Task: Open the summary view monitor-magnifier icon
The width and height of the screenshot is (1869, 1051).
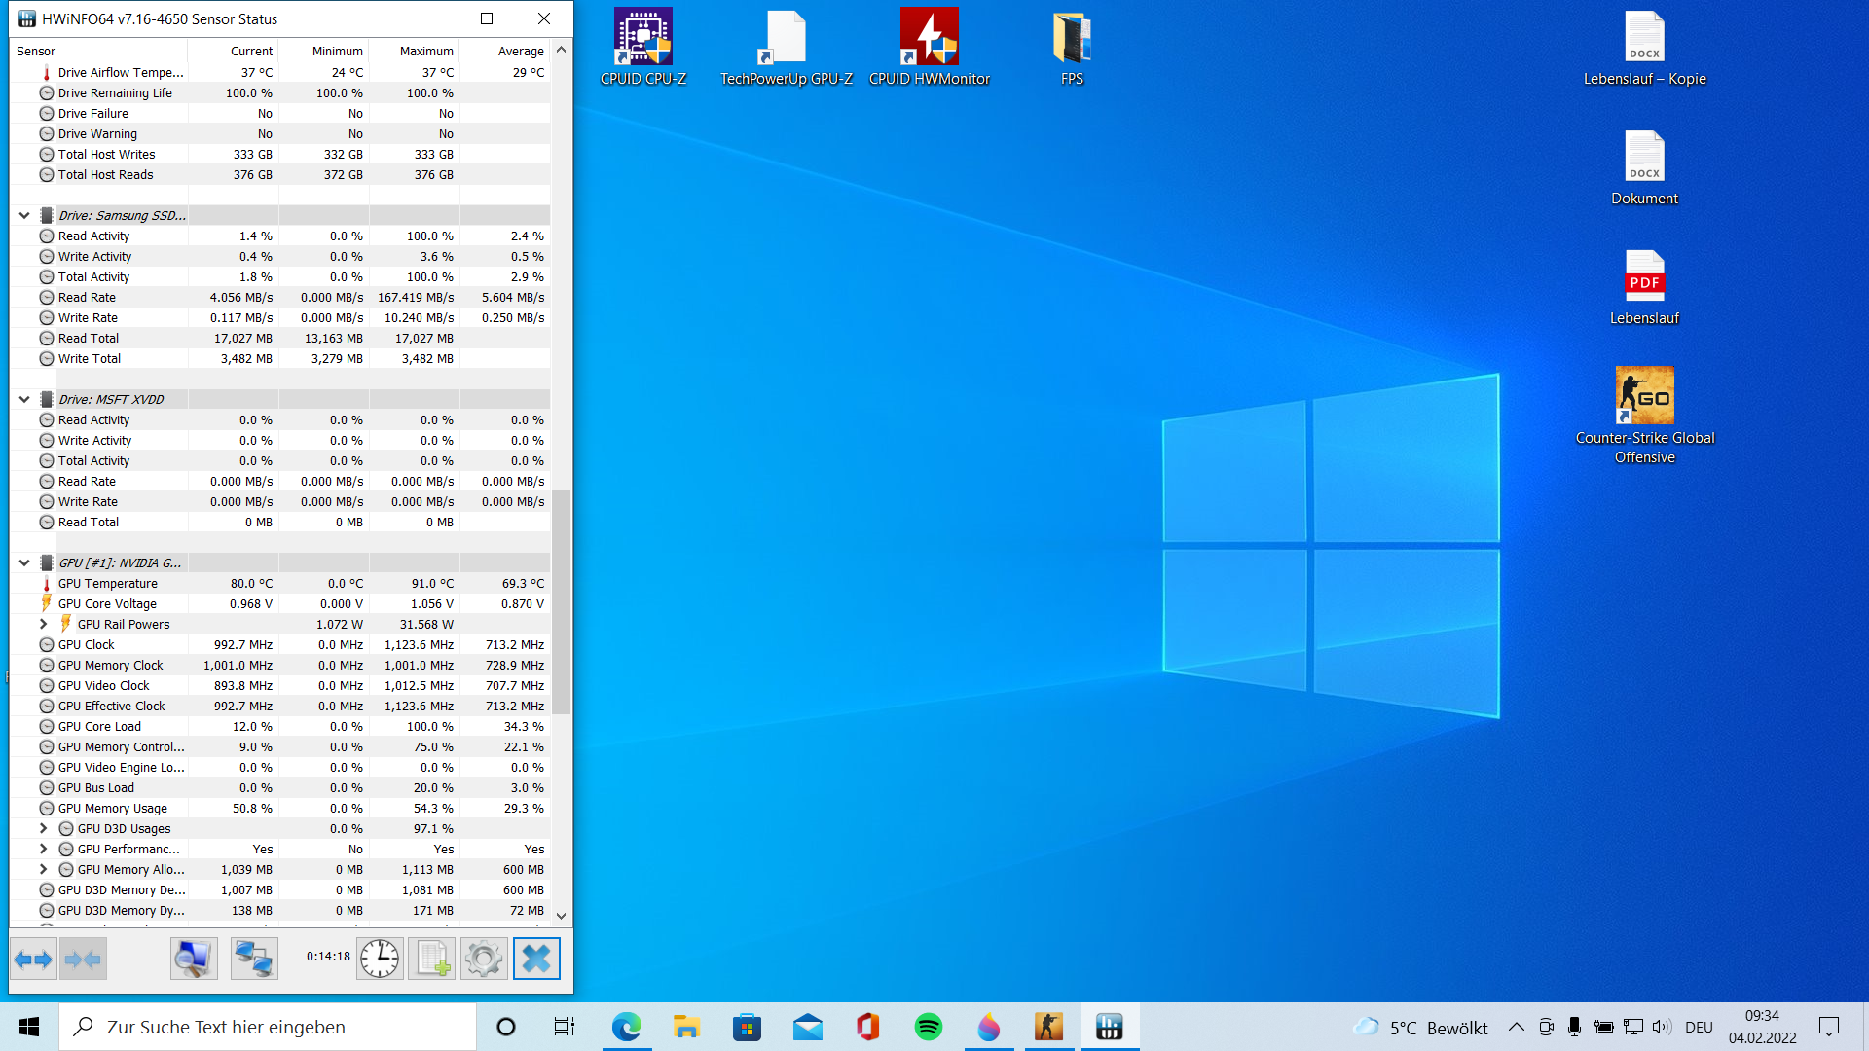Action: [x=194, y=960]
